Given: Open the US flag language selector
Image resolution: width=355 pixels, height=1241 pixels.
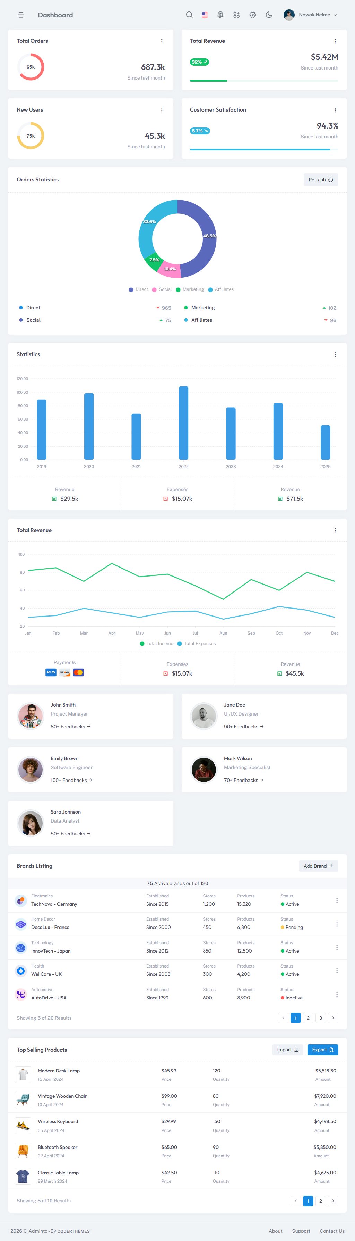Looking at the screenshot, I should (x=205, y=15).
